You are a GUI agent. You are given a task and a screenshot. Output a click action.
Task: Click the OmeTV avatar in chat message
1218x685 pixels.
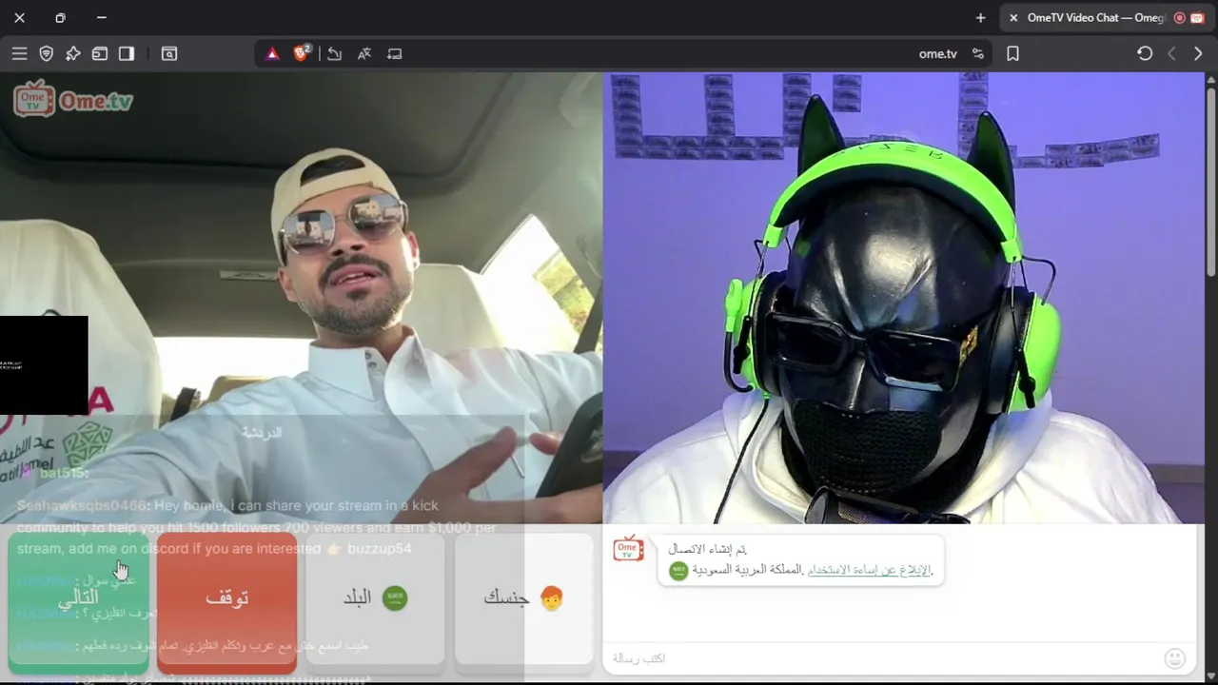pos(628,549)
